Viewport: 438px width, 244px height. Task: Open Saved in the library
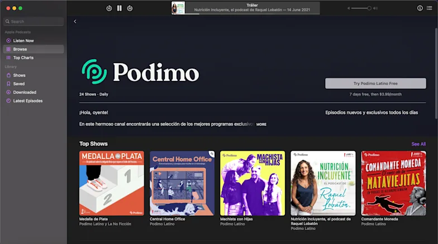click(34, 84)
